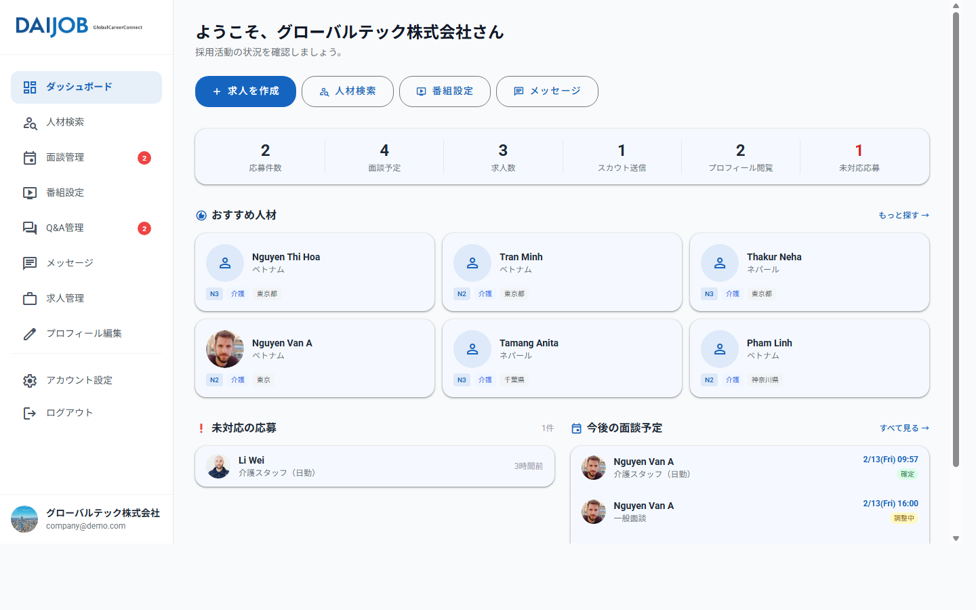976x610 pixels.
Task: Open the もっと探す link for recommended candidates
Action: click(x=903, y=215)
